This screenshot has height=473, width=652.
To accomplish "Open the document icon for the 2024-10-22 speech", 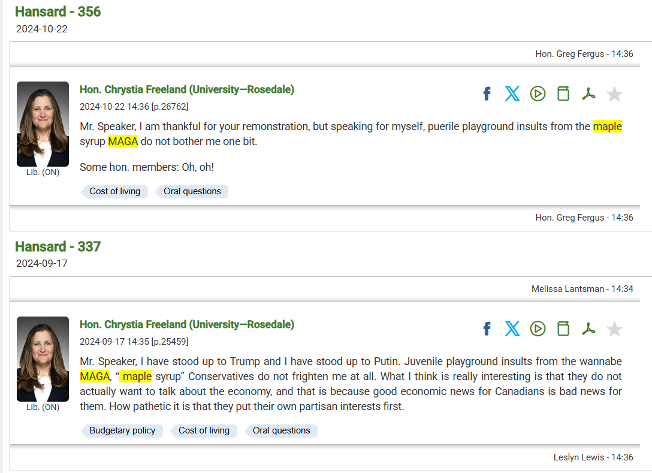I will tap(563, 94).
